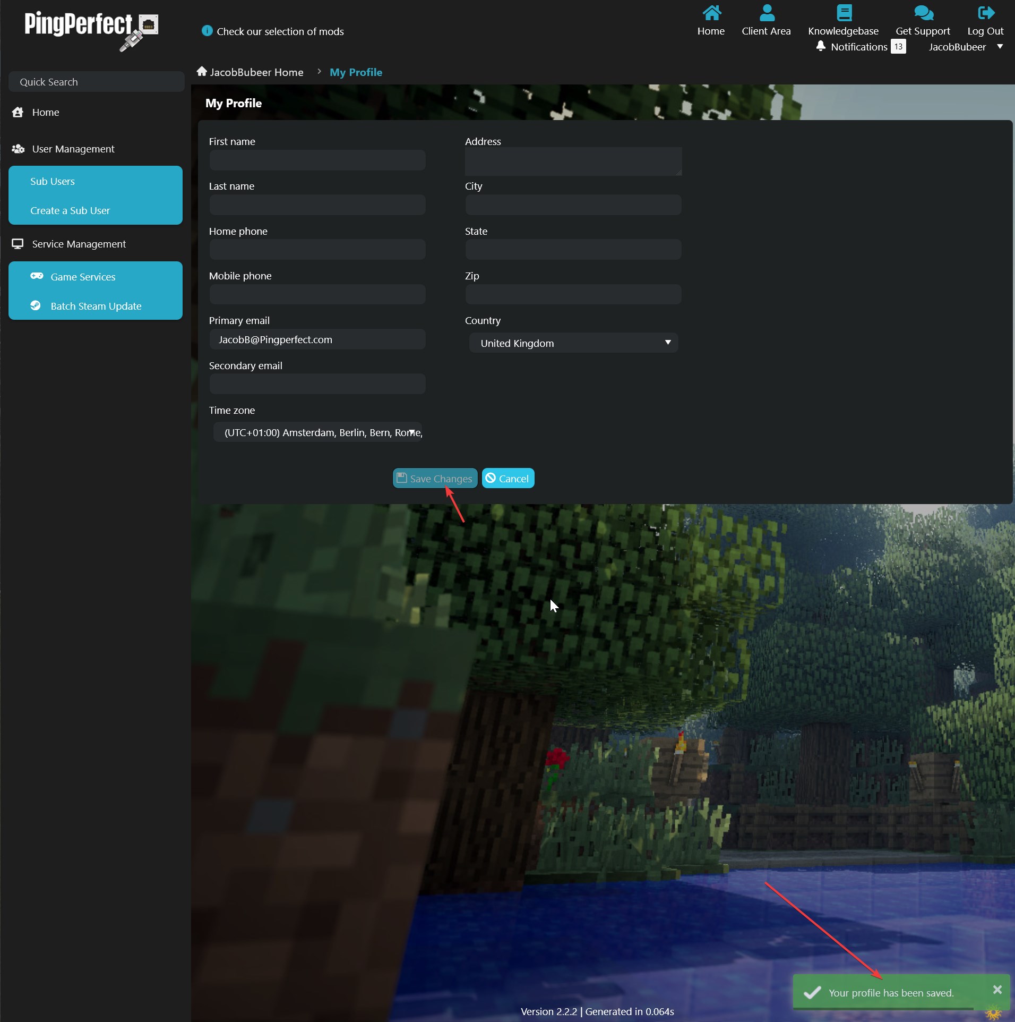Viewport: 1015px width, 1022px height.
Task: Click User Management section label
Action: (x=73, y=149)
